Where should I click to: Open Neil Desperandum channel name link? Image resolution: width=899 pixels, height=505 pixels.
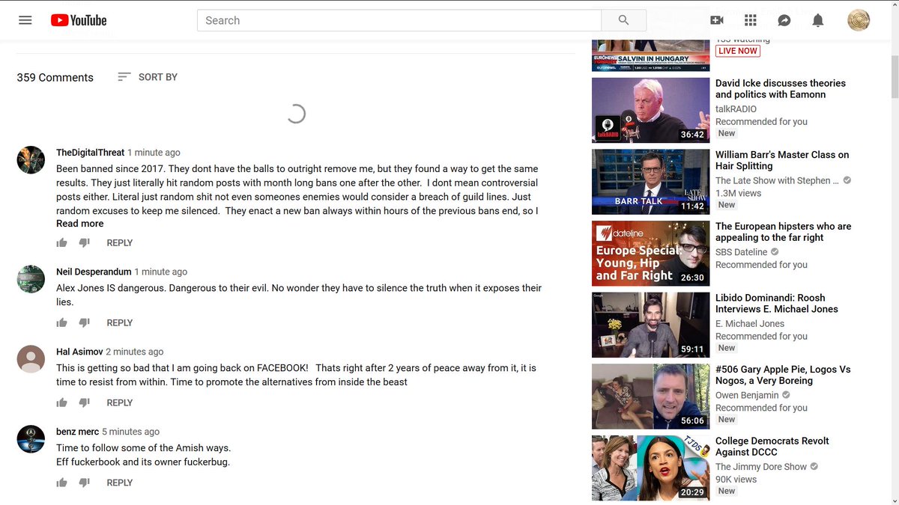point(94,272)
